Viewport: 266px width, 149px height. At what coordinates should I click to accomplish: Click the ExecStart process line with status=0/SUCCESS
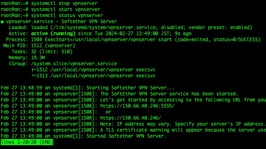tap(133, 39)
